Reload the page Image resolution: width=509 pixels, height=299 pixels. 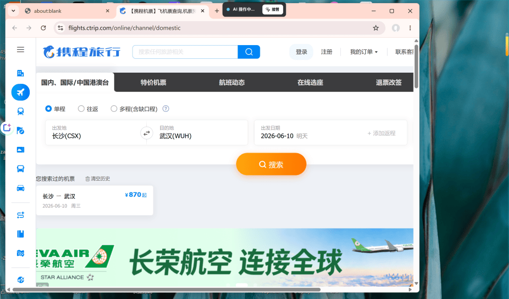click(43, 28)
